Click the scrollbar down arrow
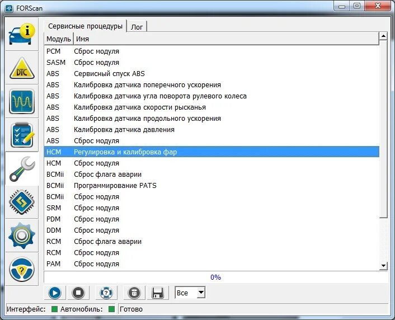The height and width of the screenshot is (320, 395). click(x=383, y=266)
